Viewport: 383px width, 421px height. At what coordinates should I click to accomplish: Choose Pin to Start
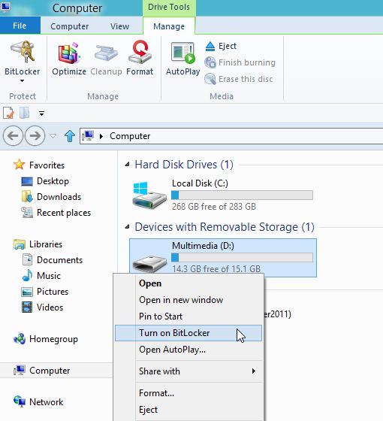[x=188, y=317]
